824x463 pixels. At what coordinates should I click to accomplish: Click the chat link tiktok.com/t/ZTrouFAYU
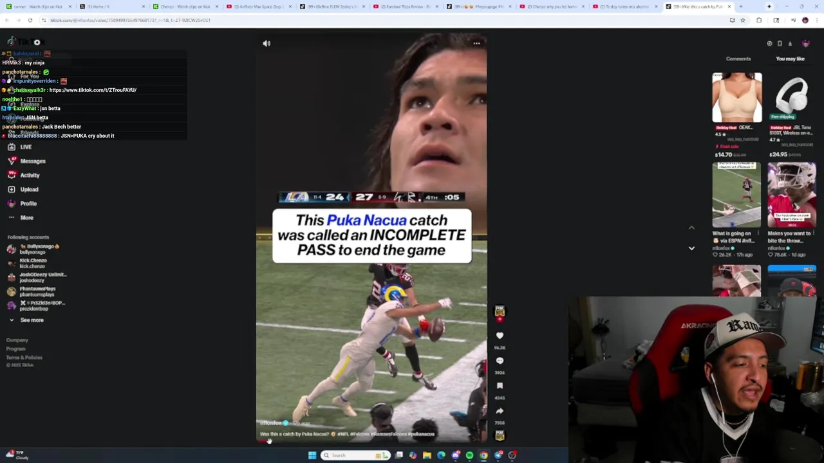pos(93,90)
